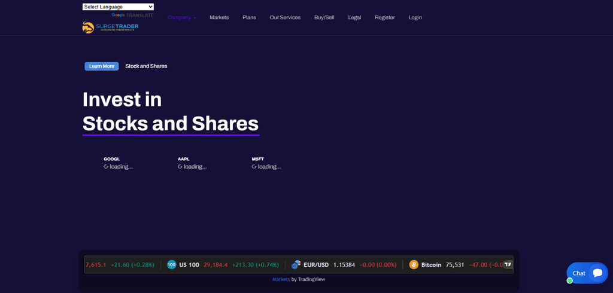Image resolution: width=613 pixels, height=293 pixels.
Task: Click the EUR/USD currency flags icon
Action: [296, 265]
